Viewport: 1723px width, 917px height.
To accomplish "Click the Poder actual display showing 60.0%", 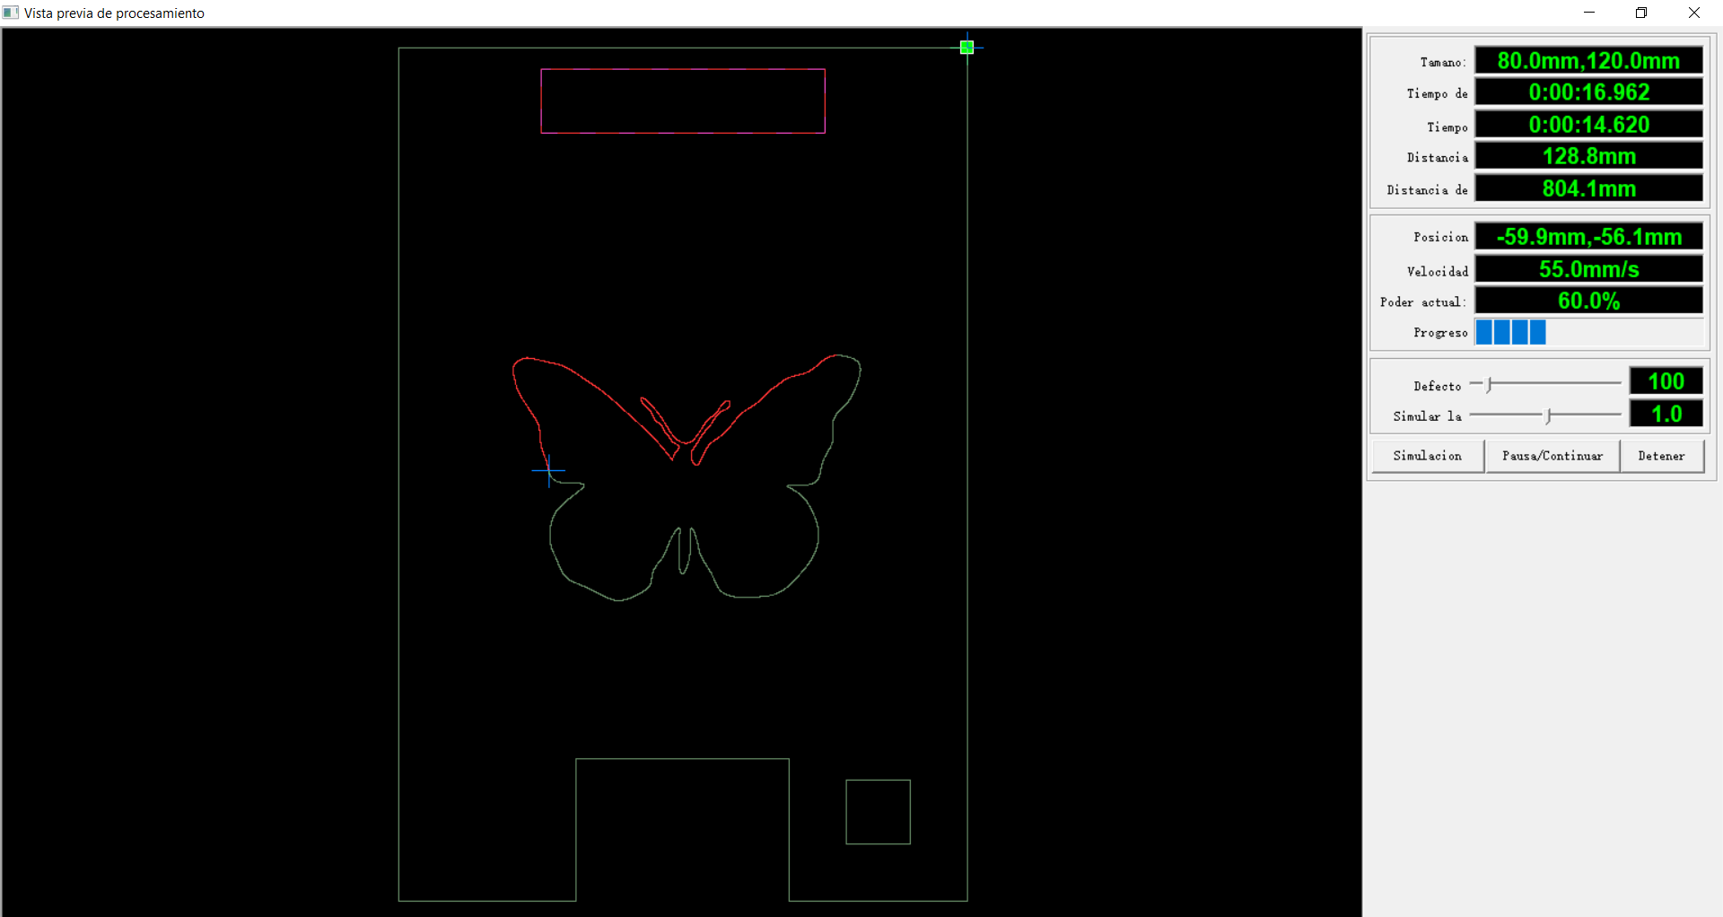I will tap(1588, 301).
